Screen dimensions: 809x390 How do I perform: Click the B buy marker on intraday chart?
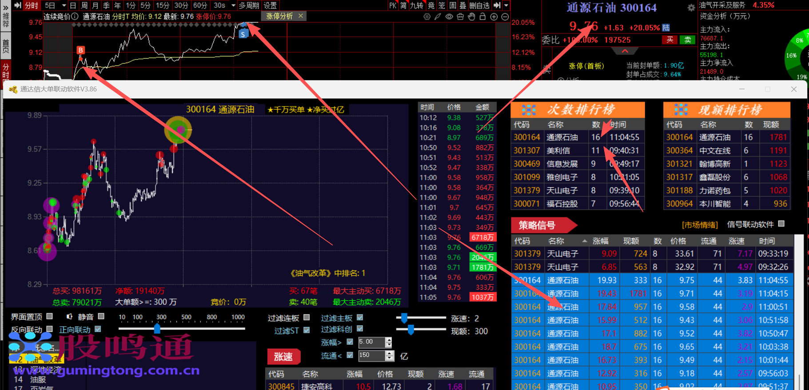(80, 50)
